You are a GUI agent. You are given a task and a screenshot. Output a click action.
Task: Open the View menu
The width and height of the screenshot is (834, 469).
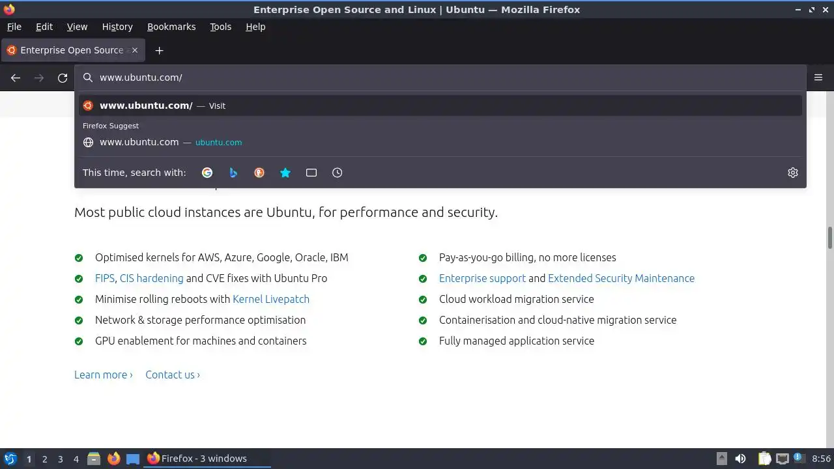(77, 27)
